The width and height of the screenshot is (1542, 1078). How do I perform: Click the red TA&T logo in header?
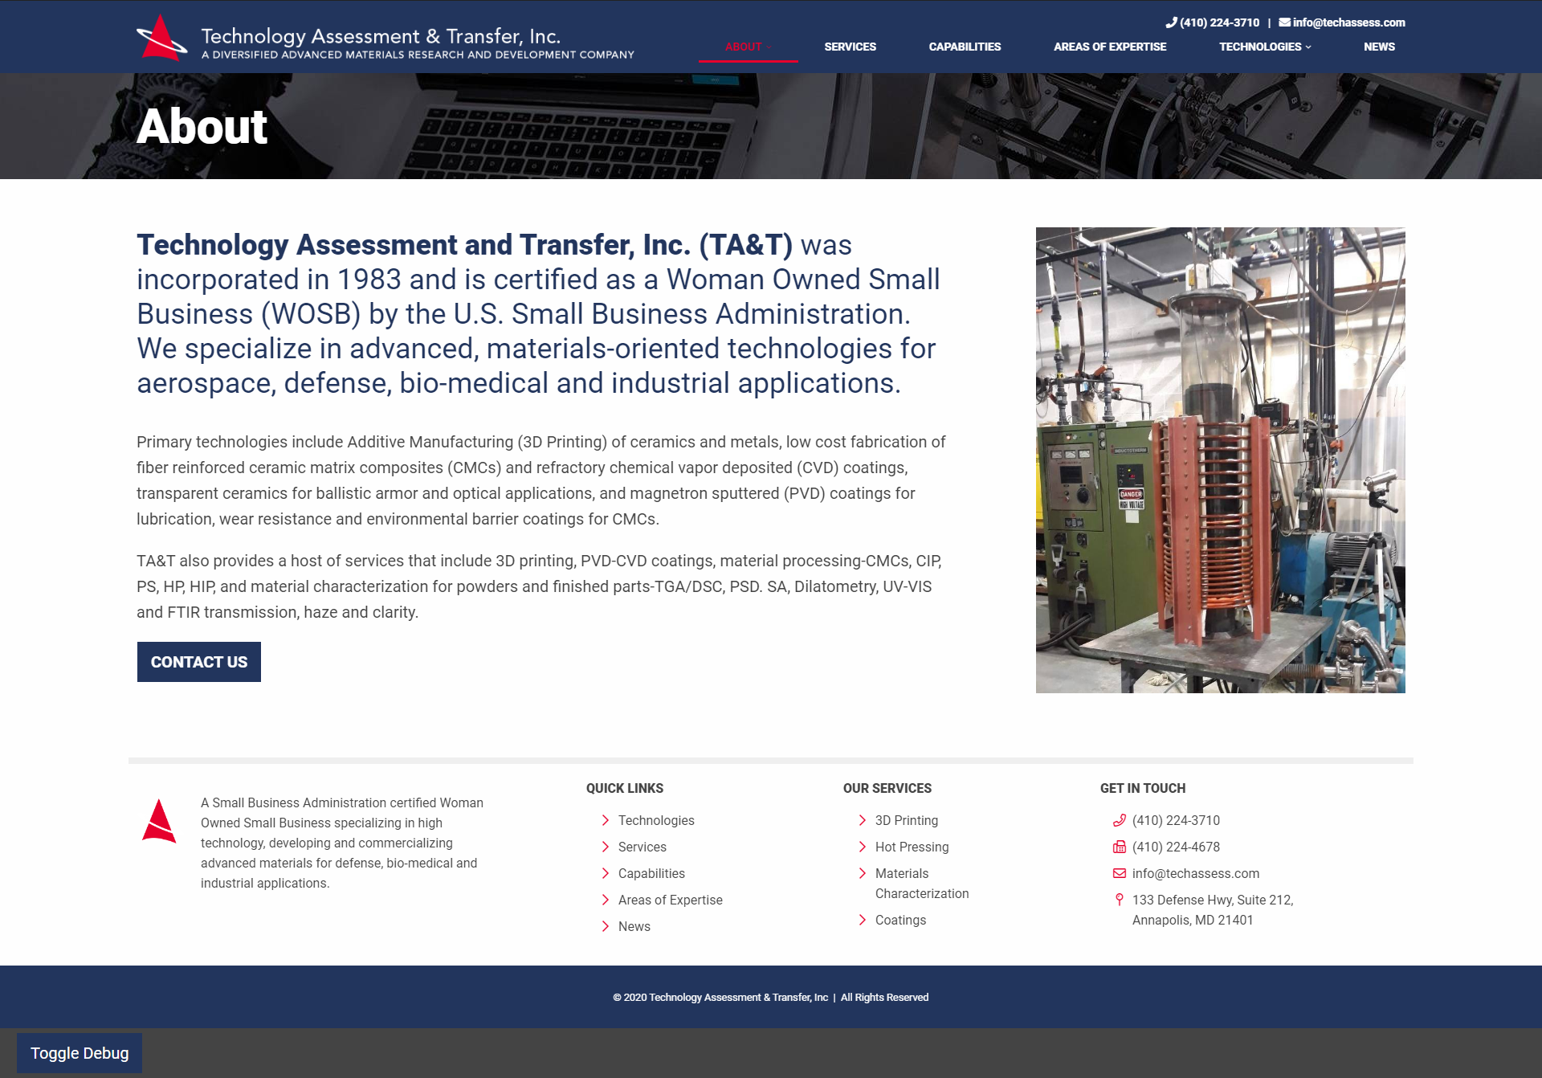pyautogui.click(x=162, y=38)
